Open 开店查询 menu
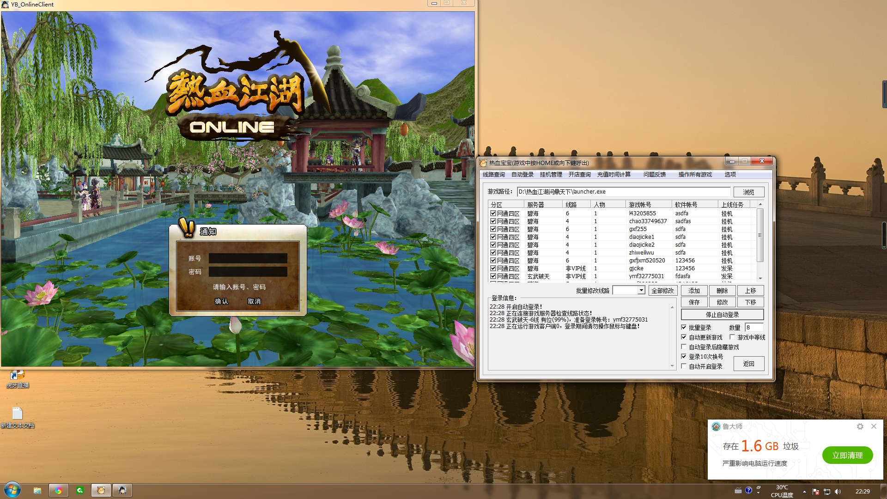 [x=579, y=175]
